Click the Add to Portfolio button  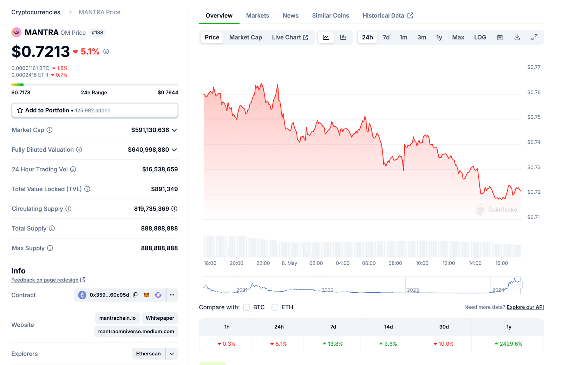(x=95, y=110)
